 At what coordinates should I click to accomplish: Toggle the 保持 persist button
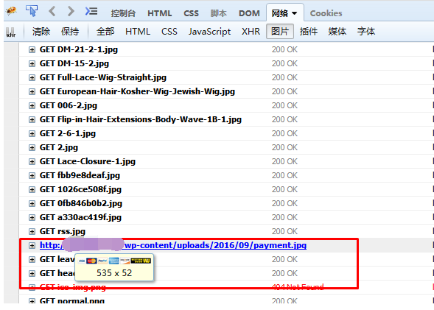click(x=70, y=32)
